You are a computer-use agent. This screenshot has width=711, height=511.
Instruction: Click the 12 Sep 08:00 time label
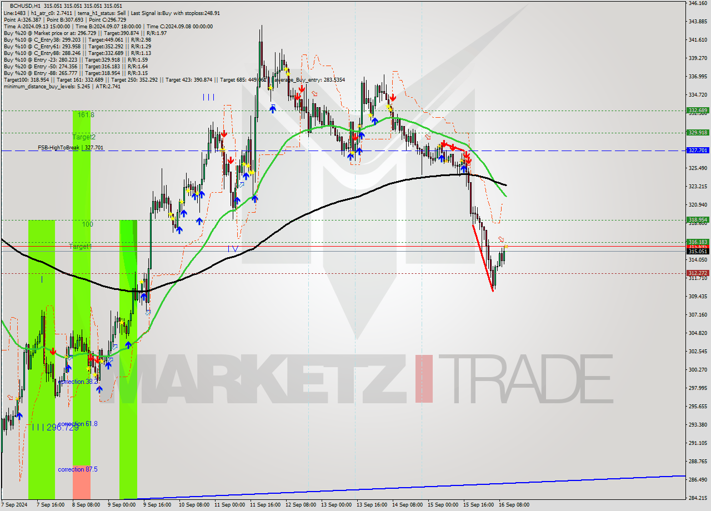point(301,505)
